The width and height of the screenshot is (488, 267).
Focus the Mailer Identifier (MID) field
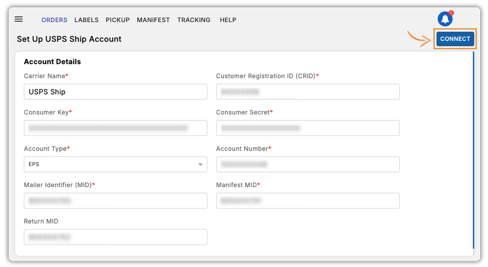(116, 201)
